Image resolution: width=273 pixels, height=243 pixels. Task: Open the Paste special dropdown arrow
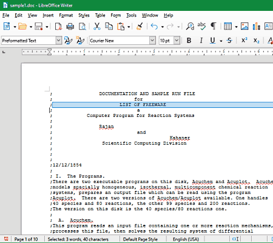click(129, 27)
